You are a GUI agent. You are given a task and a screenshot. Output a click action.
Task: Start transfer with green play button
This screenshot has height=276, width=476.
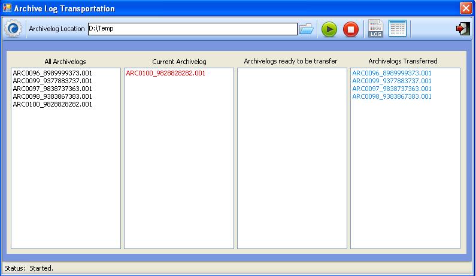pos(329,29)
